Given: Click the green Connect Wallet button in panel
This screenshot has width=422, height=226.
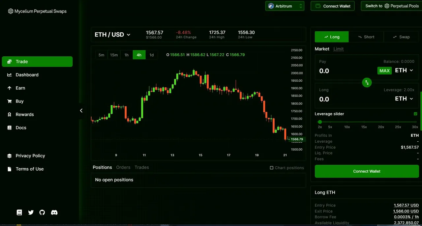Looking at the screenshot, I should tap(367, 171).
